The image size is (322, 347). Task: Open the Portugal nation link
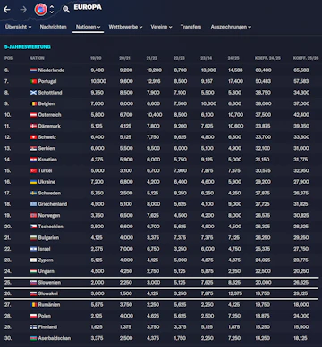pyautogui.click(x=47, y=81)
